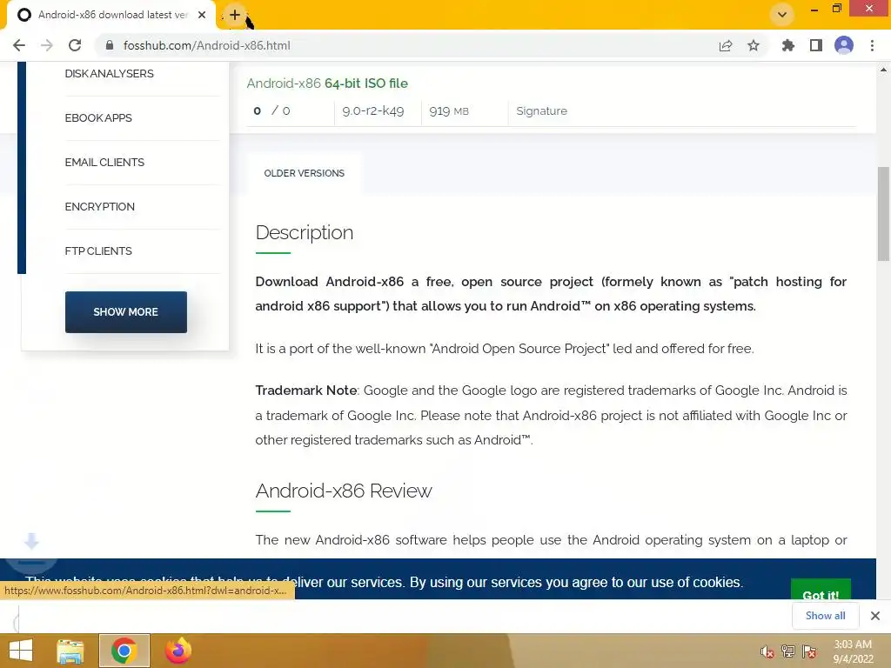The image size is (891, 668).
Task: Open DISK ANALYSERS category
Action: point(109,73)
